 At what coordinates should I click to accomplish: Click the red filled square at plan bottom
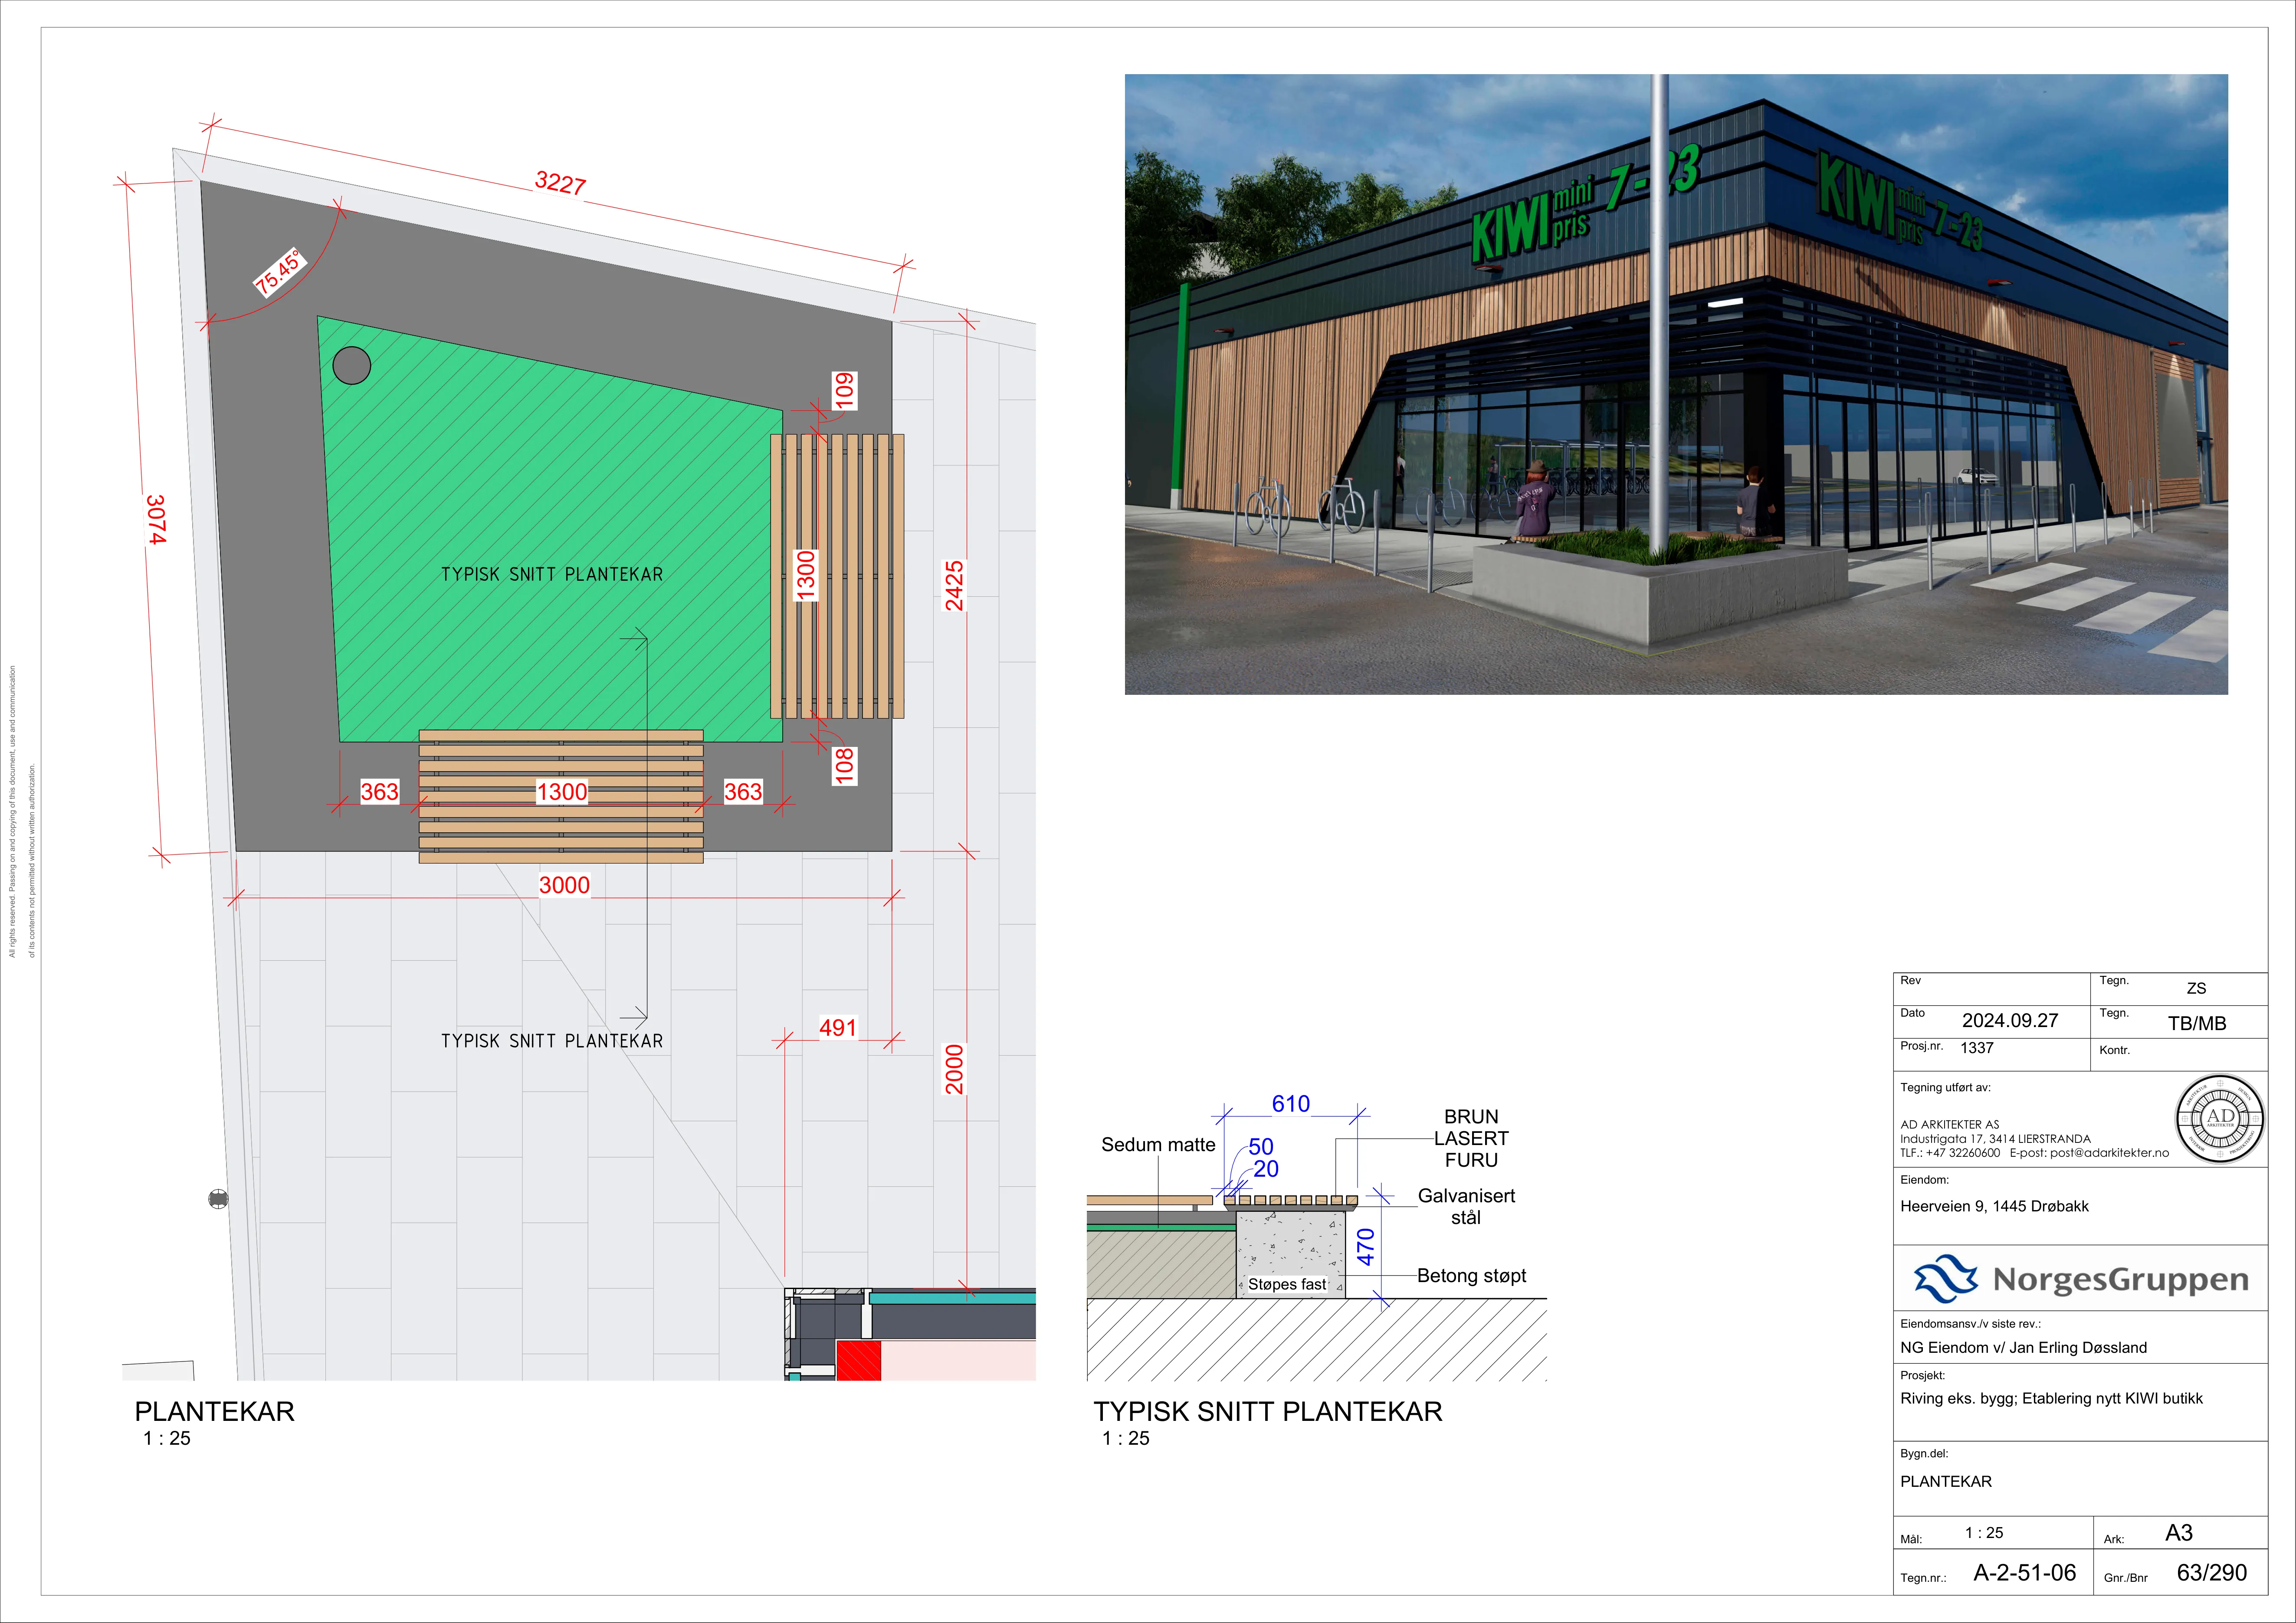tap(858, 1360)
